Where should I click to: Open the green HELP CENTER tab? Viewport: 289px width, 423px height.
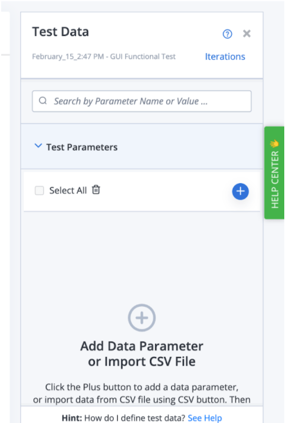274,173
